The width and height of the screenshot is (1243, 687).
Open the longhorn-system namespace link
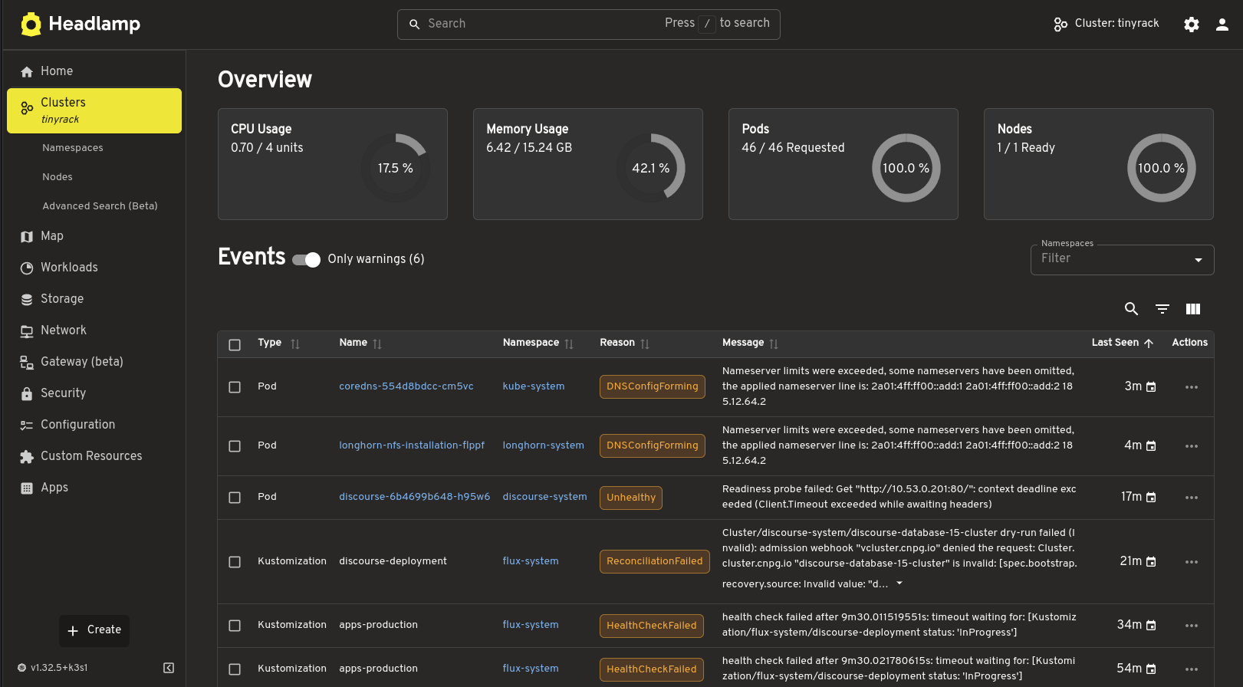(x=543, y=445)
